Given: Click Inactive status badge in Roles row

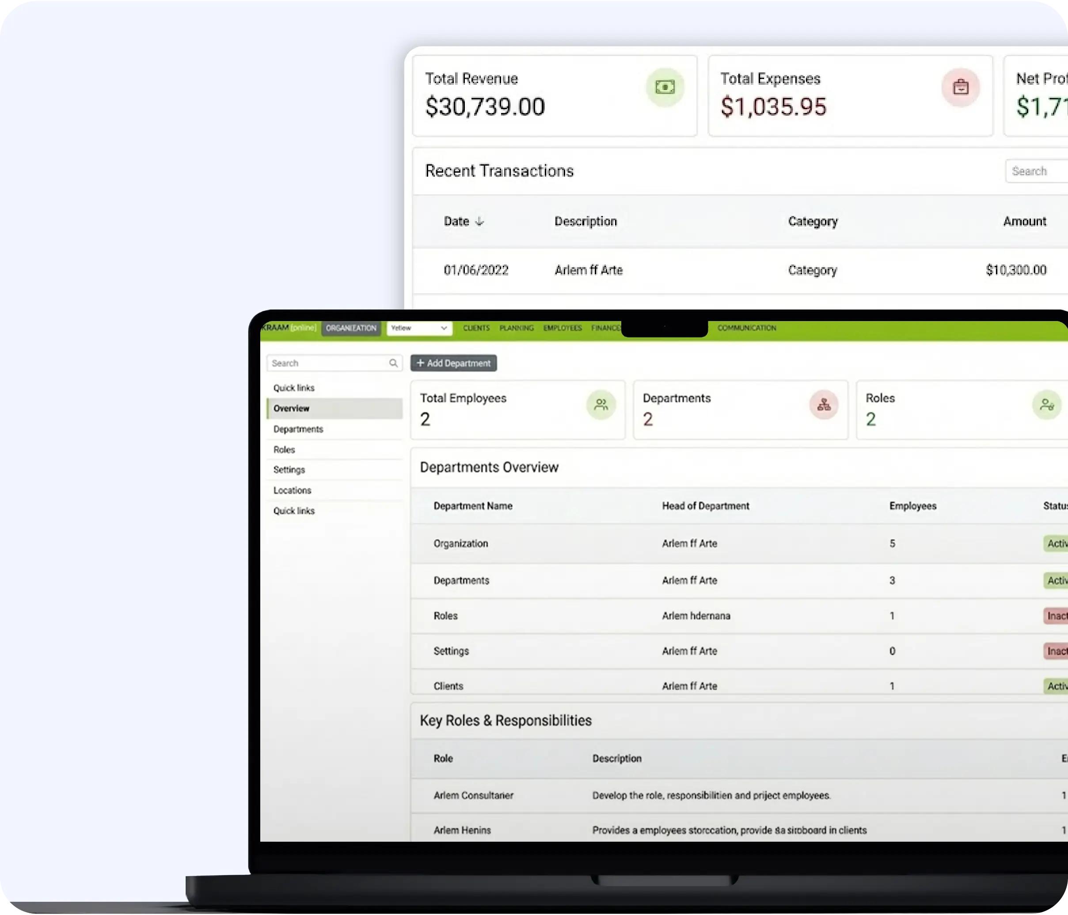Looking at the screenshot, I should (1056, 616).
